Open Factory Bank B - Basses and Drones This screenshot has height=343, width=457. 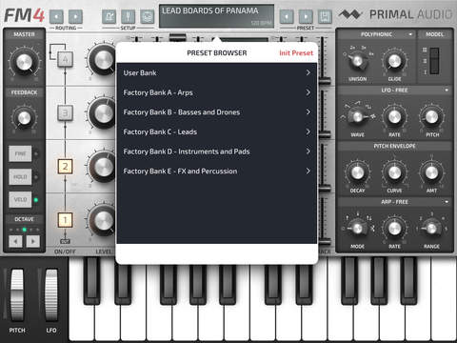[217, 112]
